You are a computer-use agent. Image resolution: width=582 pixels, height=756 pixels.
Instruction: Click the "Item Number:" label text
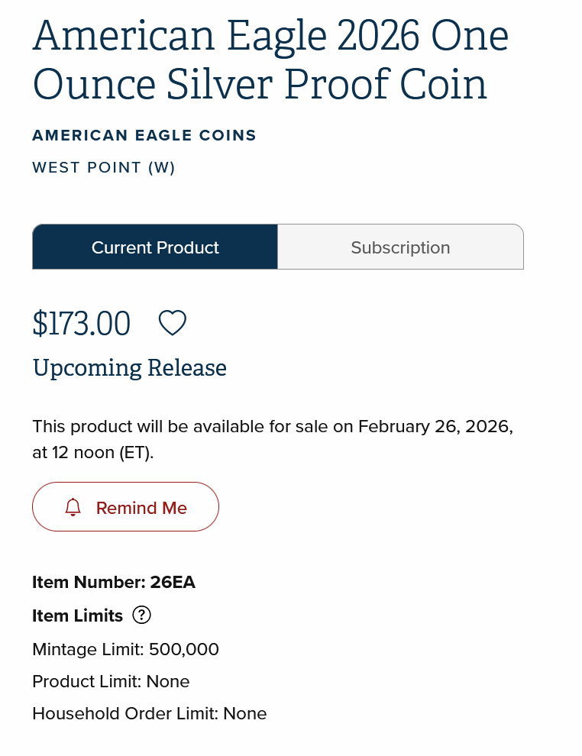89,583
